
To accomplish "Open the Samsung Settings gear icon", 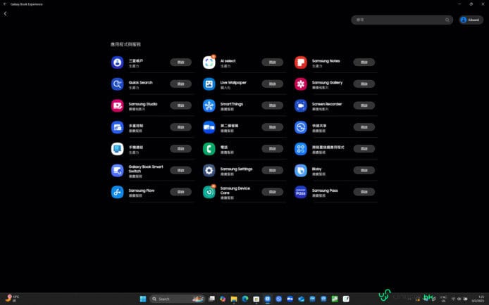I will (x=209, y=170).
